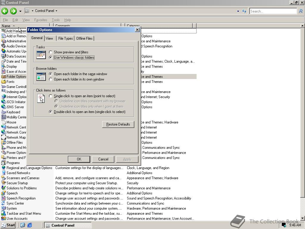Select the iSCSI Initiator icon
This screenshot has height=229, width=305.
tap(4, 102)
